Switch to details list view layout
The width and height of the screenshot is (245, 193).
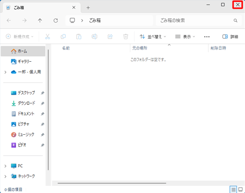pos(233,190)
